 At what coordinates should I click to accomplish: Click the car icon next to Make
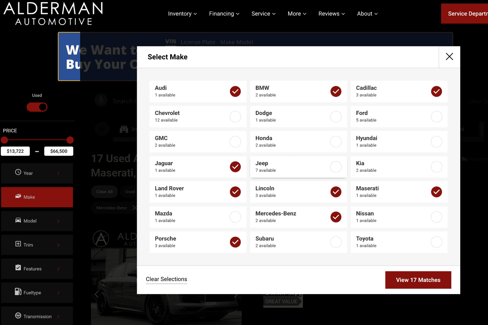coord(18,196)
